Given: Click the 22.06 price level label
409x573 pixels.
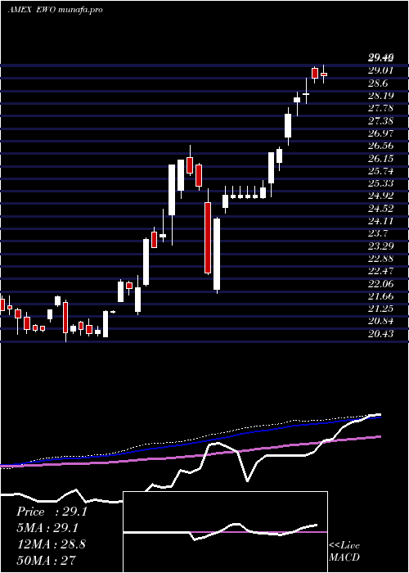Looking at the screenshot, I should 380,283.
